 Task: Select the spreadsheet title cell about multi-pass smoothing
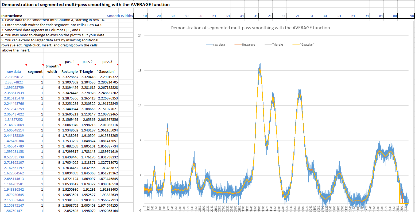[x=86, y=5]
